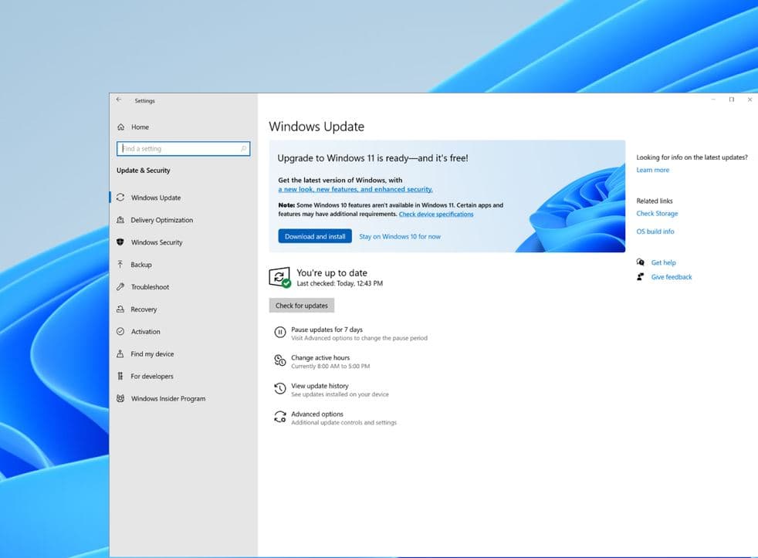Open View update history
Image resolution: width=758 pixels, height=558 pixels.
[319, 386]
